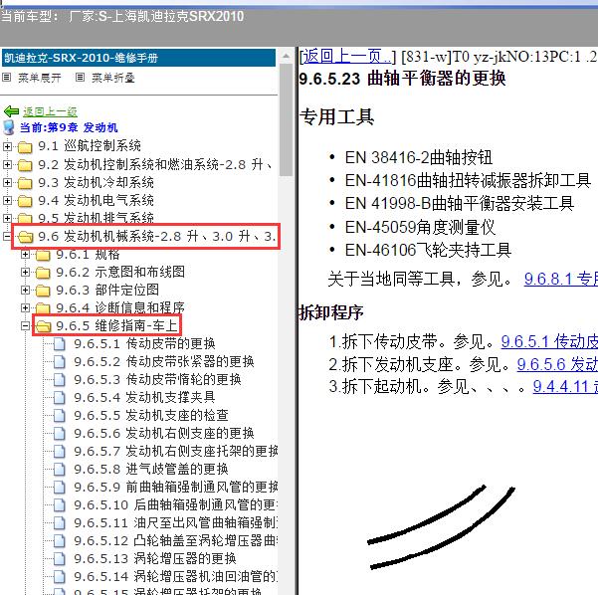The width and height of the screenshot is (598, 595).
Task: Click page icon of 9.6.5.8 进气歧管盖
Action: coord(59,470)
